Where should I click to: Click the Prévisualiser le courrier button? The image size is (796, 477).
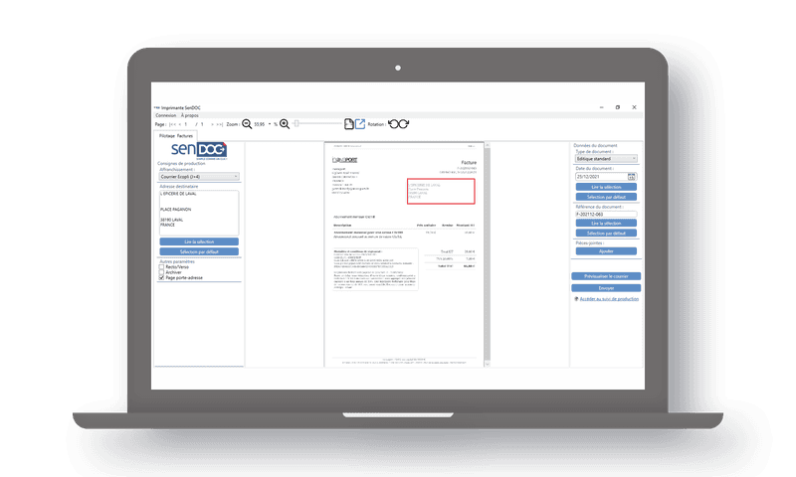tap(606, 276)
